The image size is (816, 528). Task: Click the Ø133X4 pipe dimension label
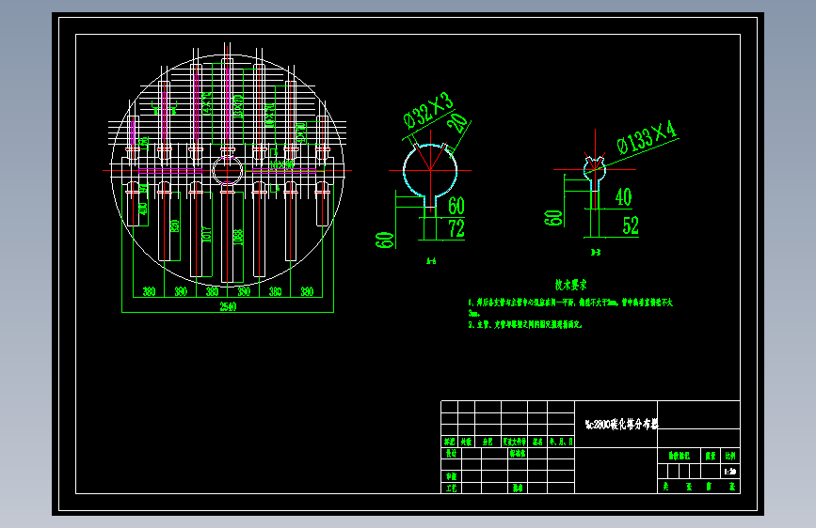(x=647, y=137)
